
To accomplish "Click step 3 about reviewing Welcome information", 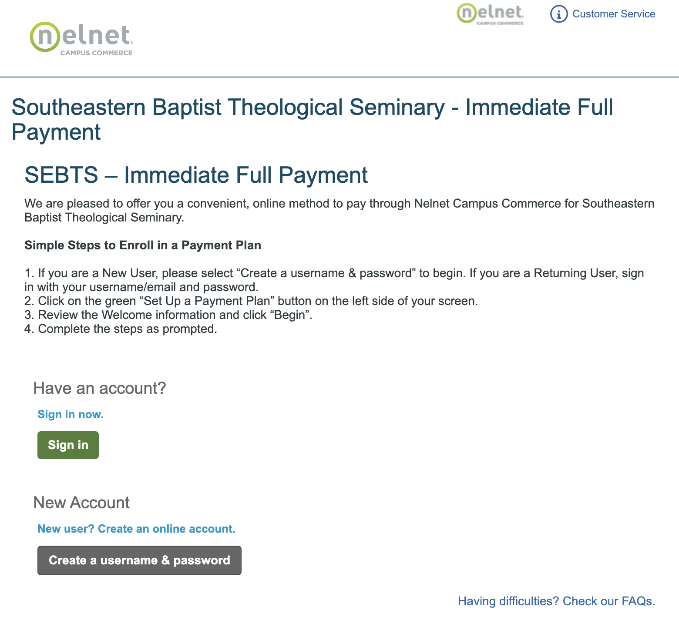I will coord(168,315).
